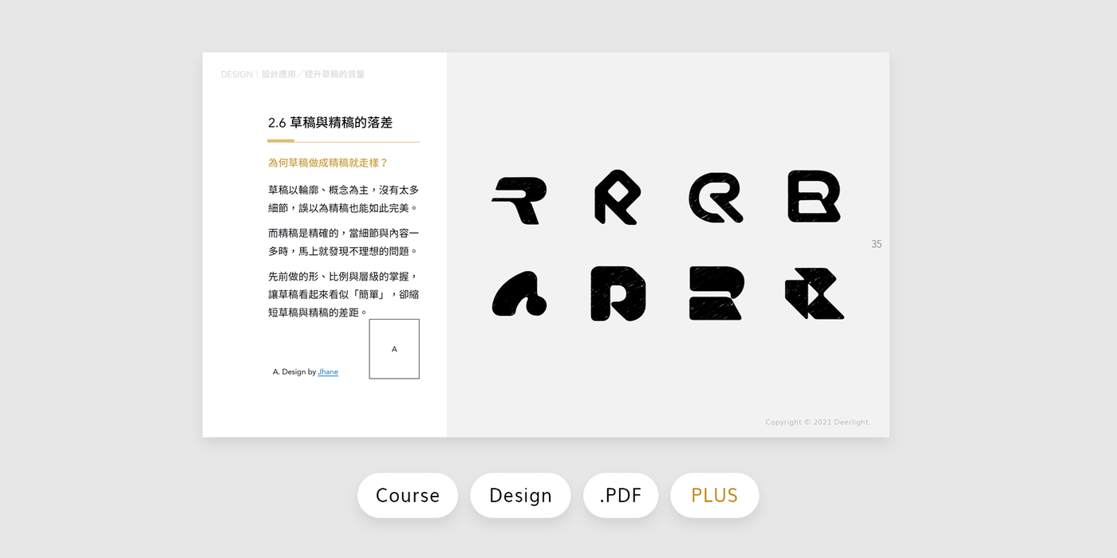Select the angular R logo with diamond hole
The image size is (1117, 558).
(x=618, y=197)
